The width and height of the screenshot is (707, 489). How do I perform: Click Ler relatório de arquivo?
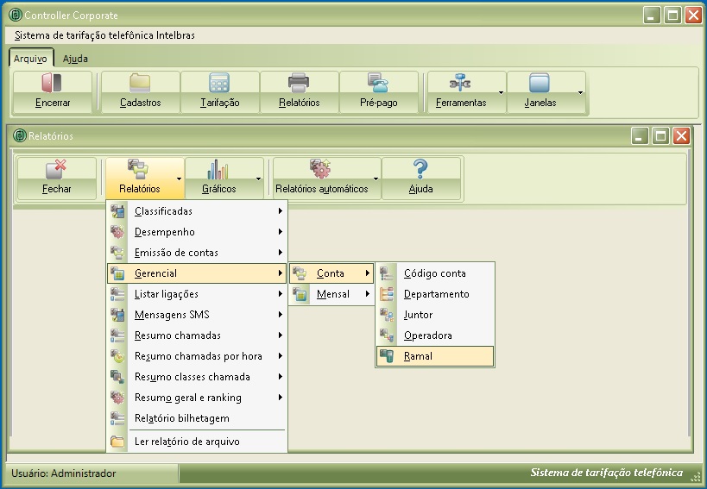[186, 442]
